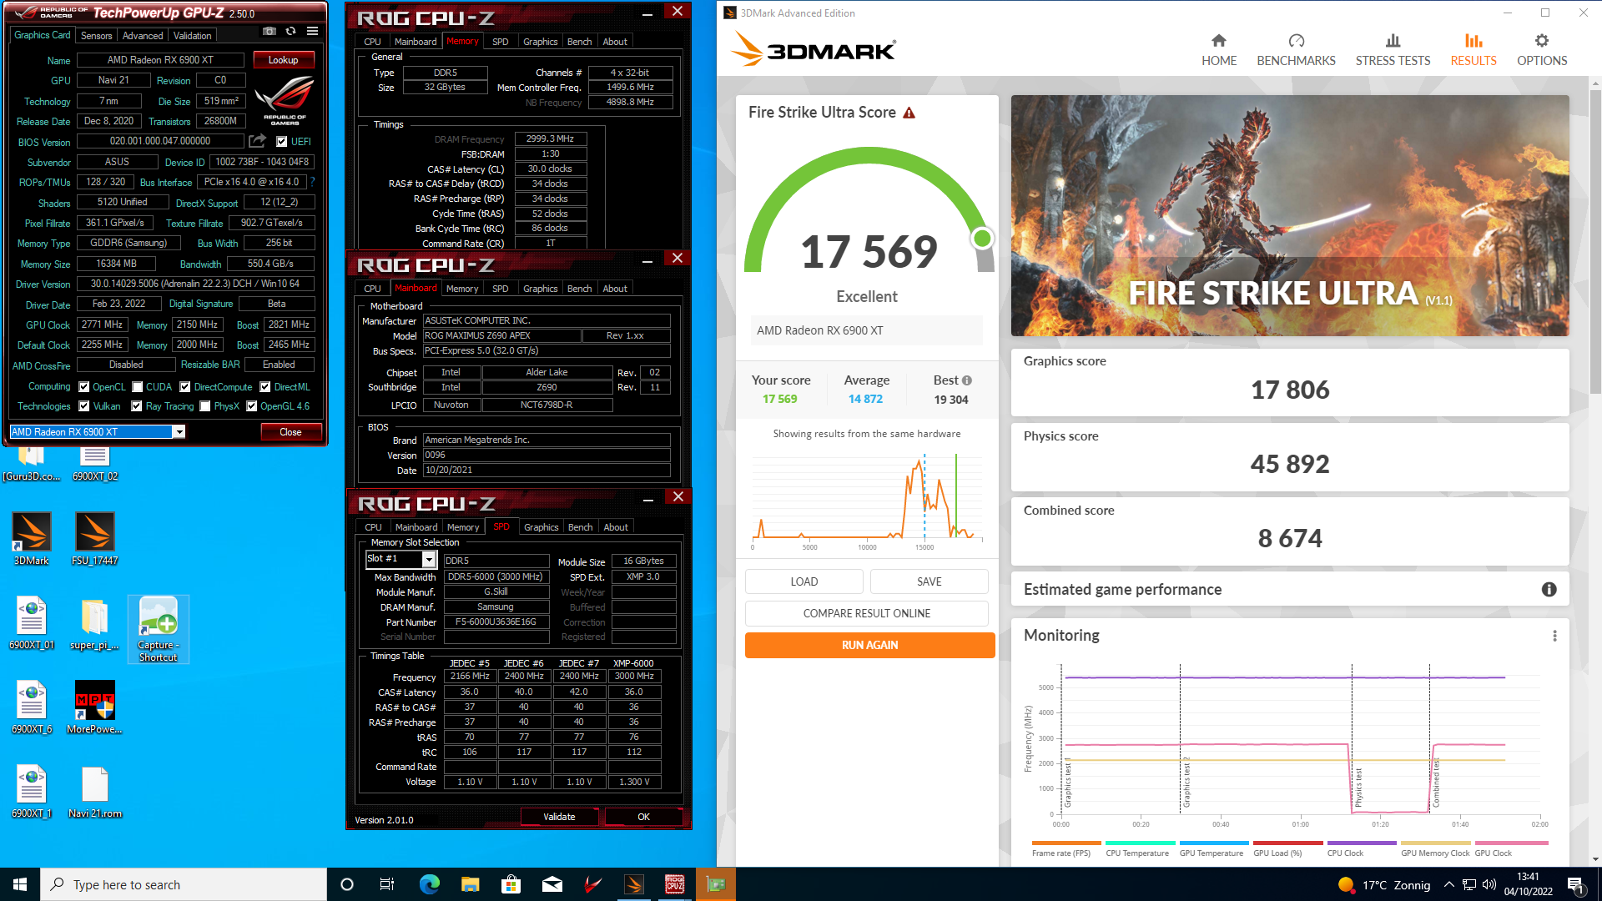Open the OPTIONS gear icon in 3DMark
Image resolution: width=1602 pixels, height=901 pixels.
click(1542, 41)
